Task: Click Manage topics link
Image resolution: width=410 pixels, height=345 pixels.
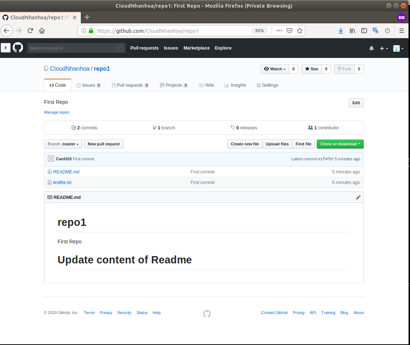Action: (x=56, y=112)
